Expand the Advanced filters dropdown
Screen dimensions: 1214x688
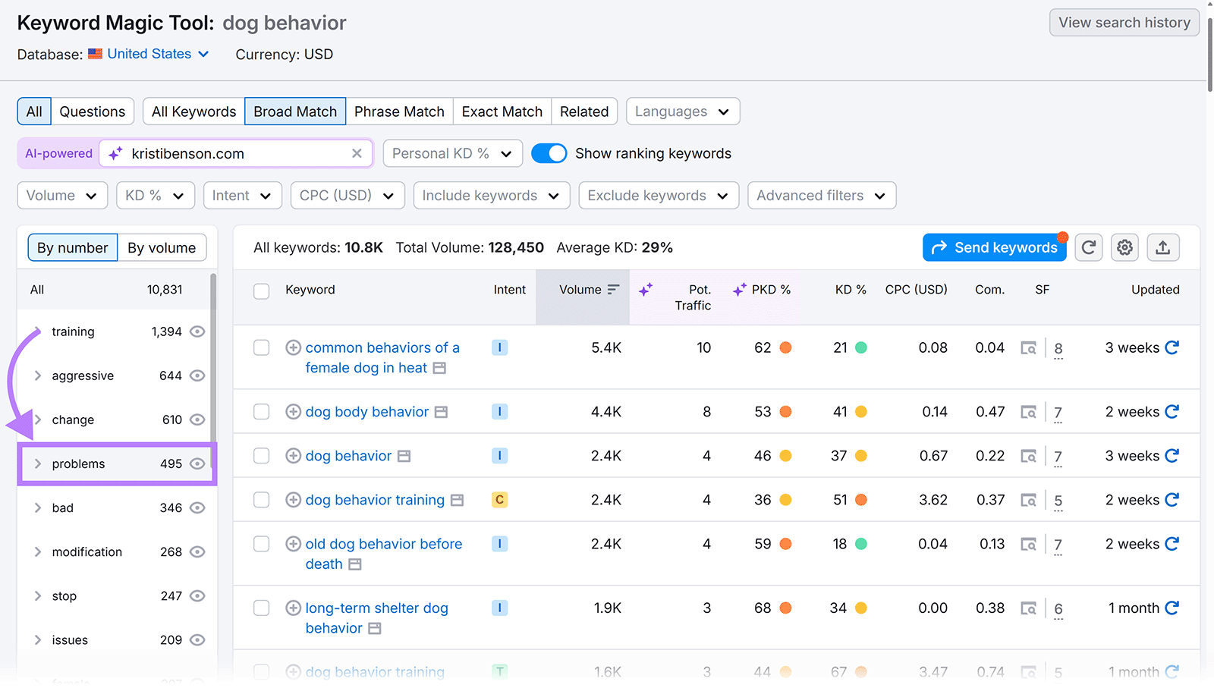[x=821, y=195]
